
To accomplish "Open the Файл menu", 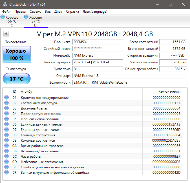I will (x=6, y=12).
